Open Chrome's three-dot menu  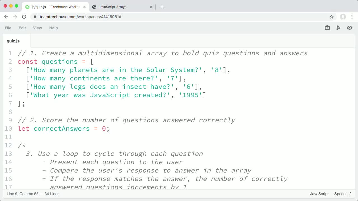[352, 17]
